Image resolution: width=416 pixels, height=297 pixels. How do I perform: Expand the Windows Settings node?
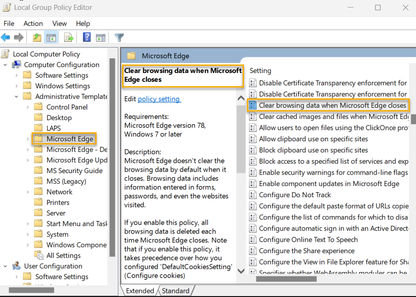point(16,86)
